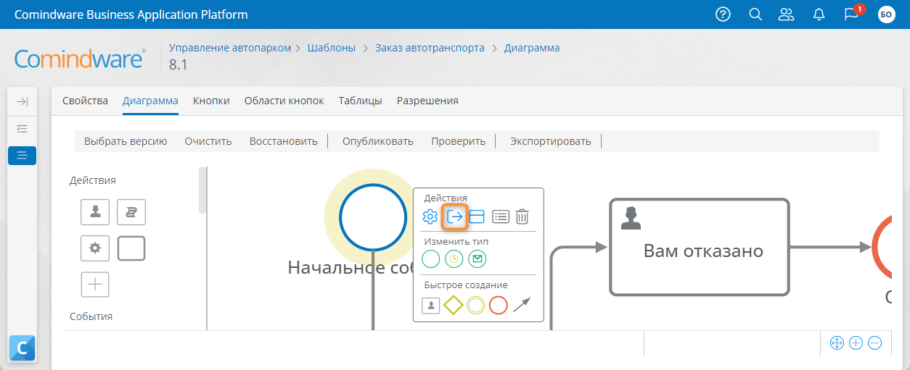Switch to the Кнопки tab

coord(211,101)
